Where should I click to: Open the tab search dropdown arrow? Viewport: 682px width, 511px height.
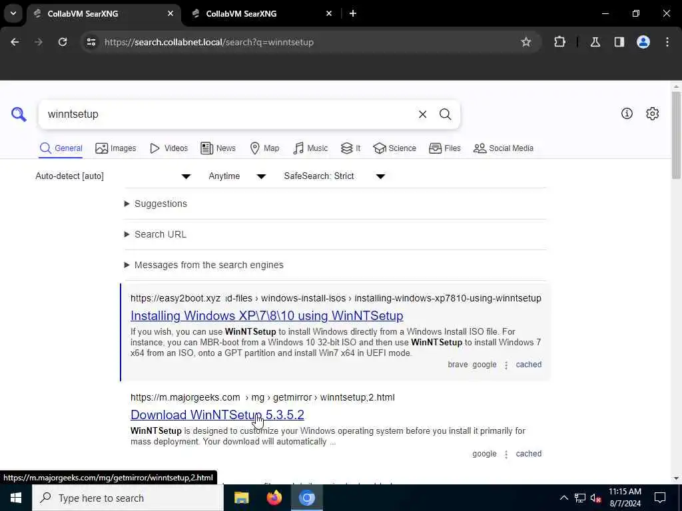tap(13, 13)
